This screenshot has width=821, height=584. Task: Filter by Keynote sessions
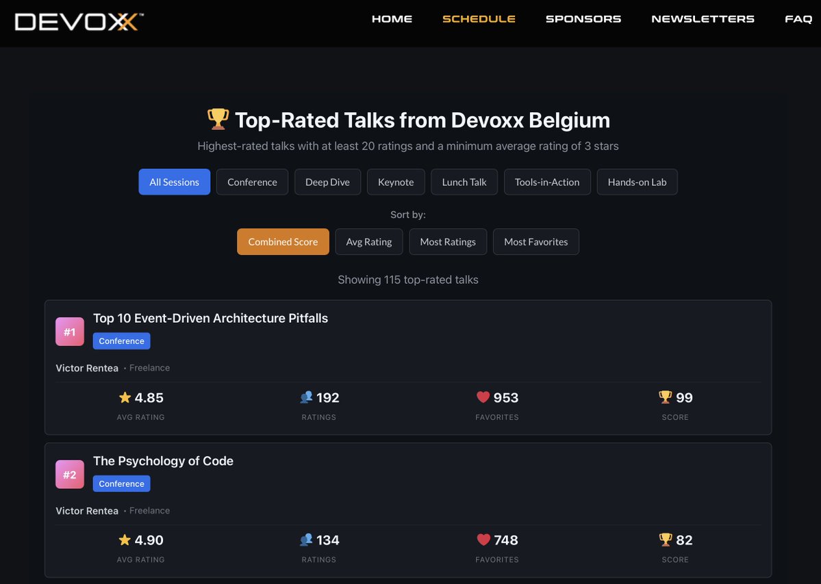[x=396, y=182]
